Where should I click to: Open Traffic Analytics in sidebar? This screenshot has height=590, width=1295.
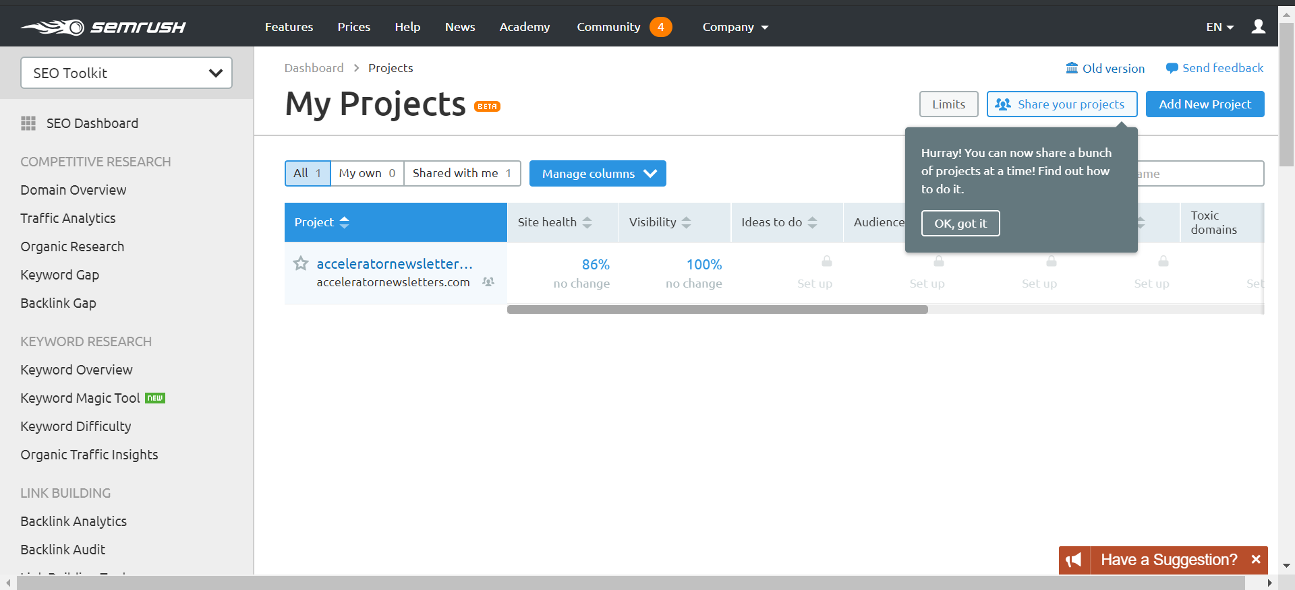[x=68, y=218]
